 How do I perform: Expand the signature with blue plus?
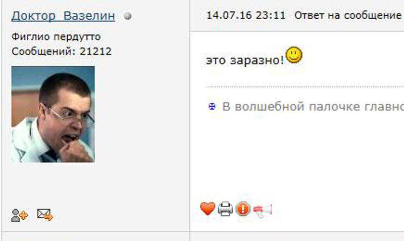[x=212, y=106]
